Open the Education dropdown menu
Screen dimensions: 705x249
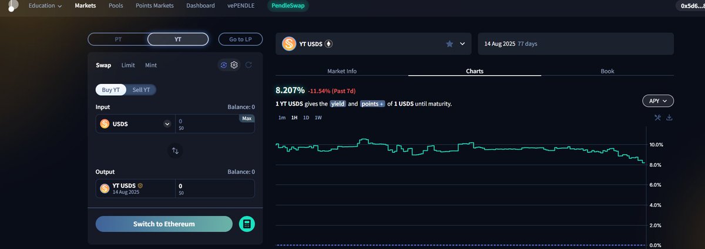click(45, 6)
